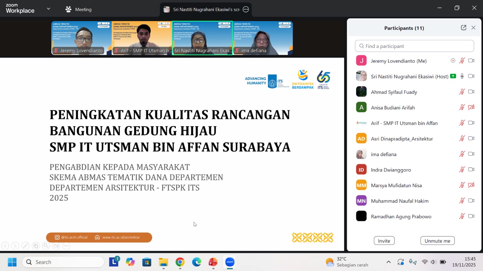This screenshot has width=483, height=271.
Task: Toggle the host's microphone icon
Action: pos(462,76)
